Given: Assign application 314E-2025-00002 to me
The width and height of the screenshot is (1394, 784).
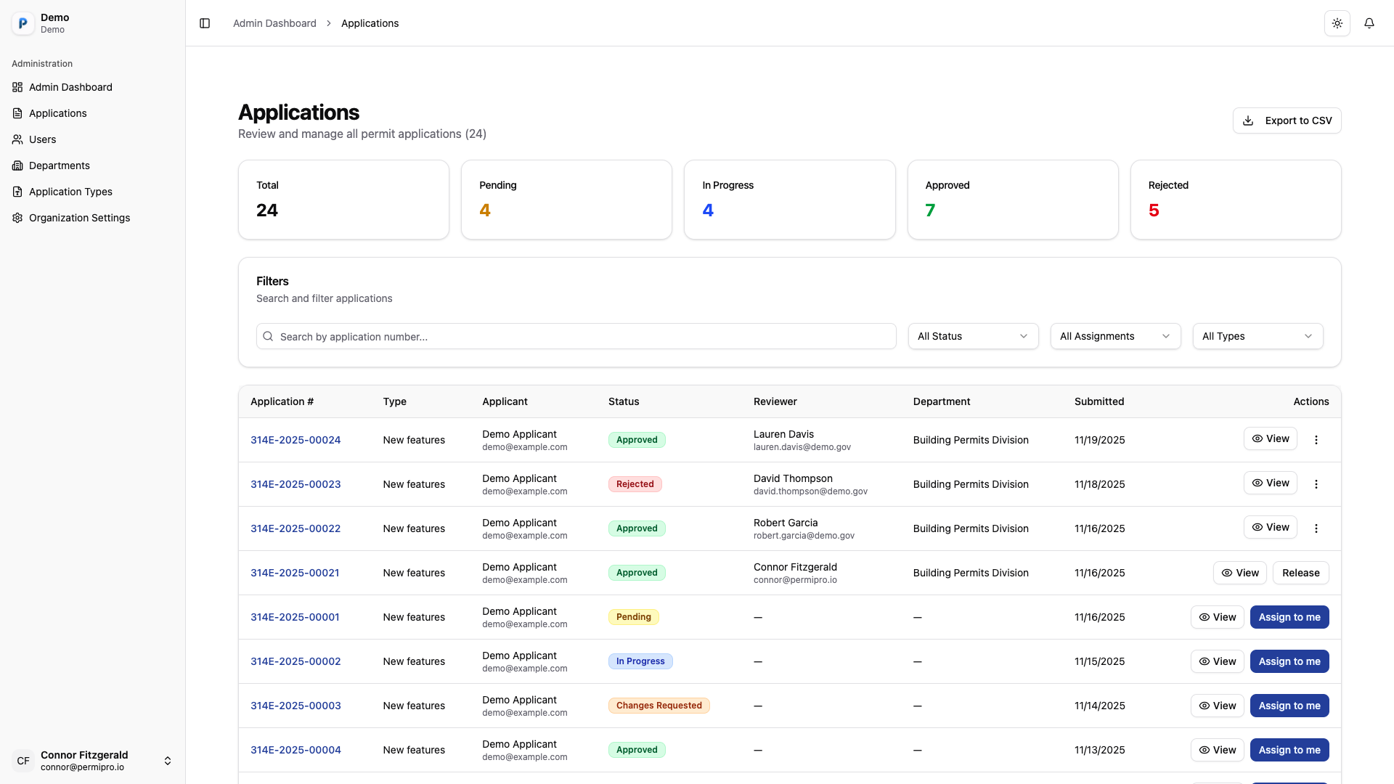Looking at the screenshot, I should tap(1289, 661).
